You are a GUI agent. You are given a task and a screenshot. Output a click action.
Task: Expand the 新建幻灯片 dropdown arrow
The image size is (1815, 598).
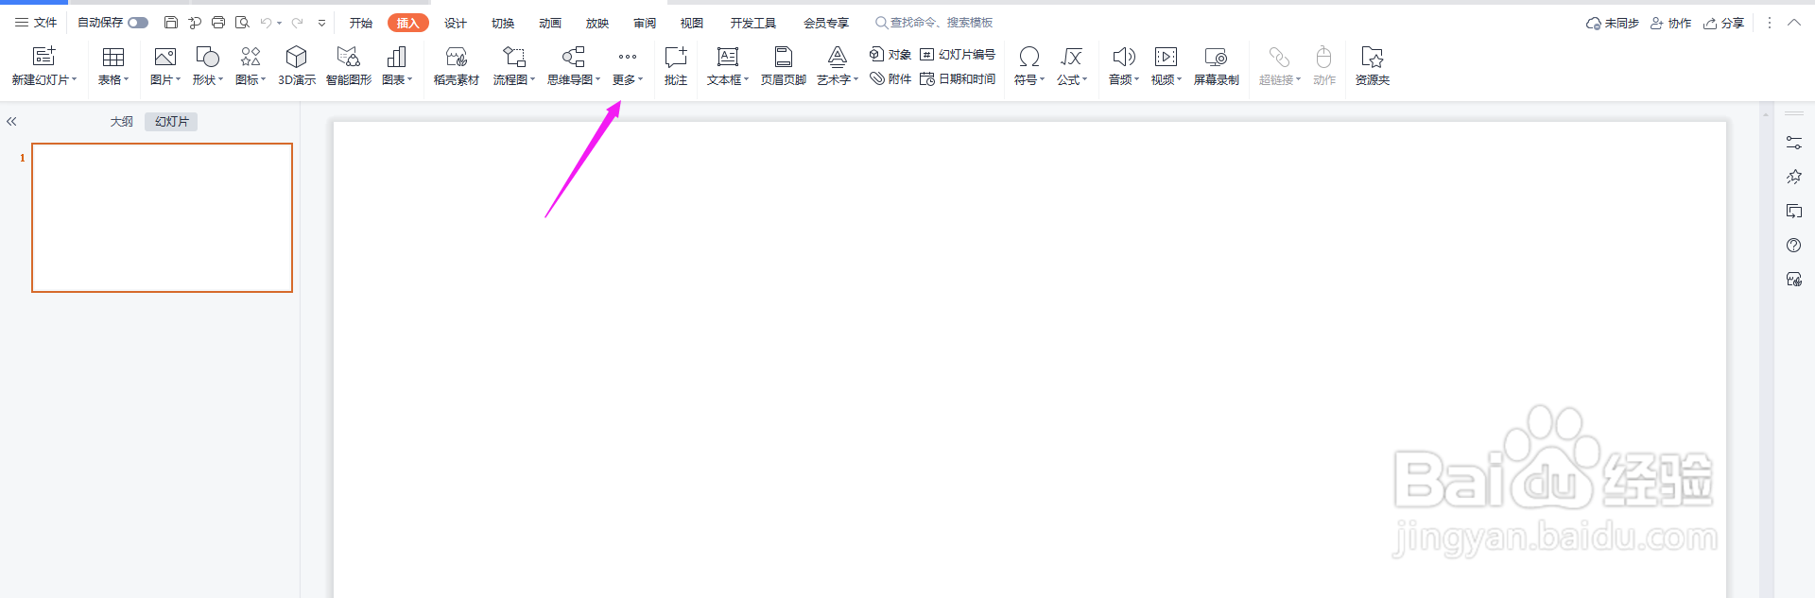[x=75, y=79]
